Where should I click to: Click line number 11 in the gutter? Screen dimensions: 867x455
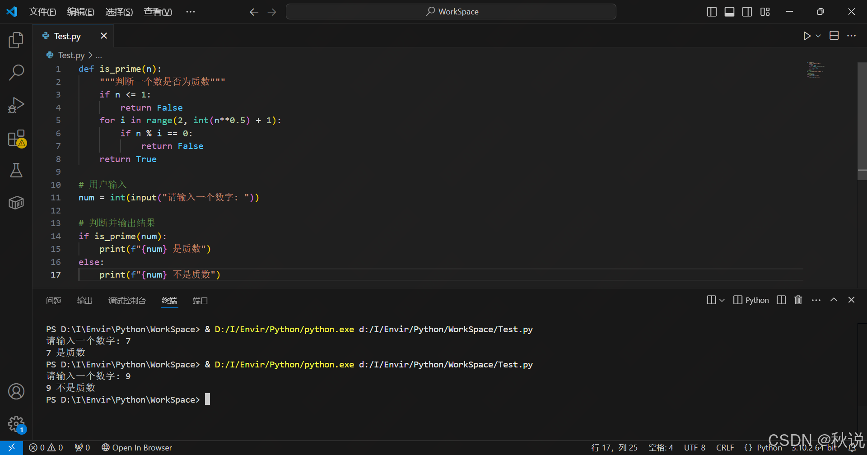pos(56,198)
